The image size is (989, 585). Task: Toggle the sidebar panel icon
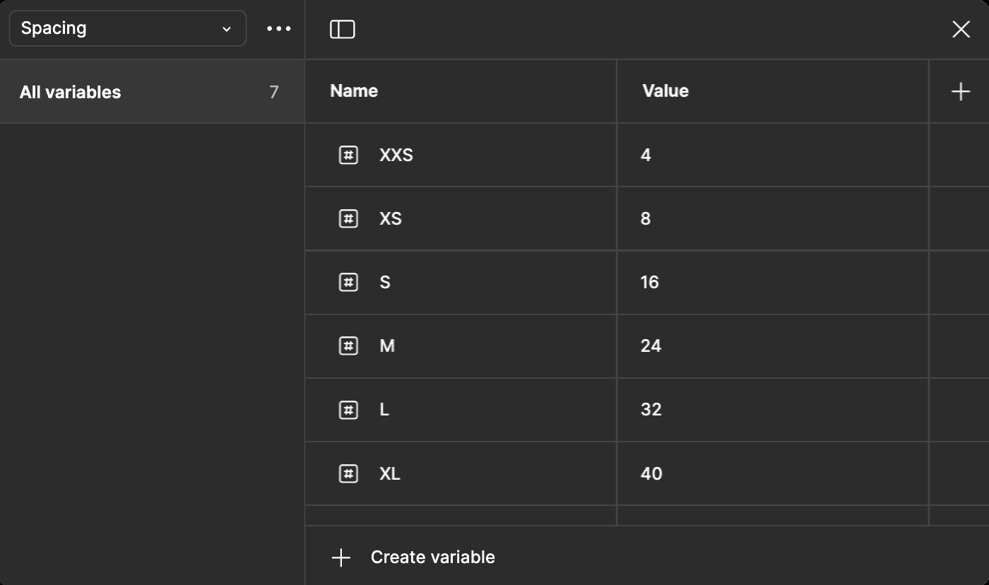(x=343, y=29)
